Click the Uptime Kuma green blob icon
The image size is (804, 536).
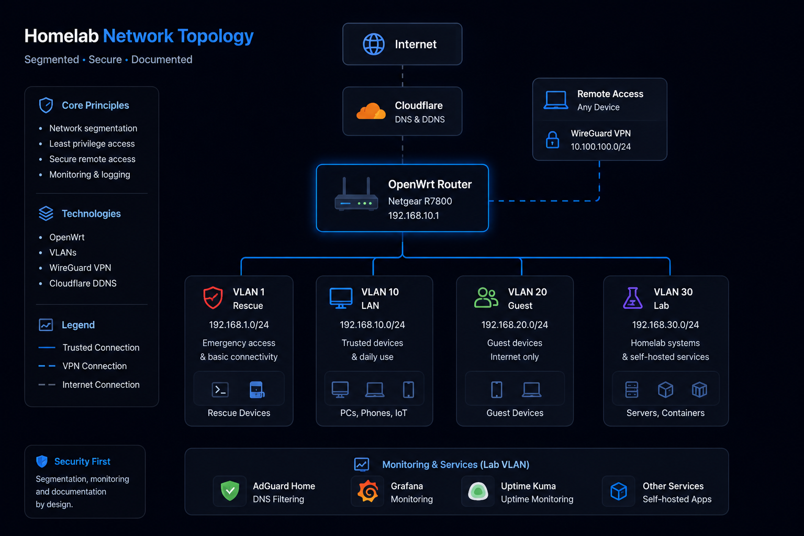coord(478,492)
